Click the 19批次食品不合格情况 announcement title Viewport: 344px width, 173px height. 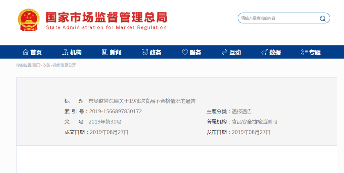click(142, 101)
